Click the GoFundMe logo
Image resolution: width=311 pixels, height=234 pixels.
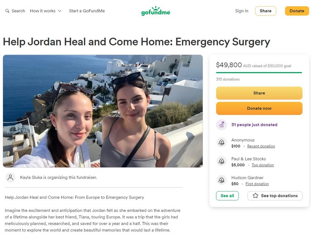coord(155,11)
